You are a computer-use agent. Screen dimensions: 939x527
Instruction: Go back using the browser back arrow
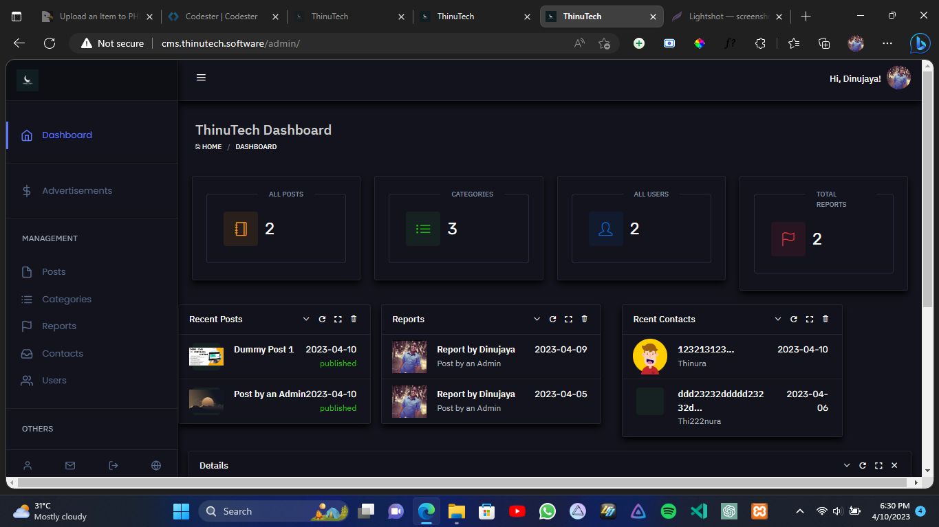click(19, 43)
